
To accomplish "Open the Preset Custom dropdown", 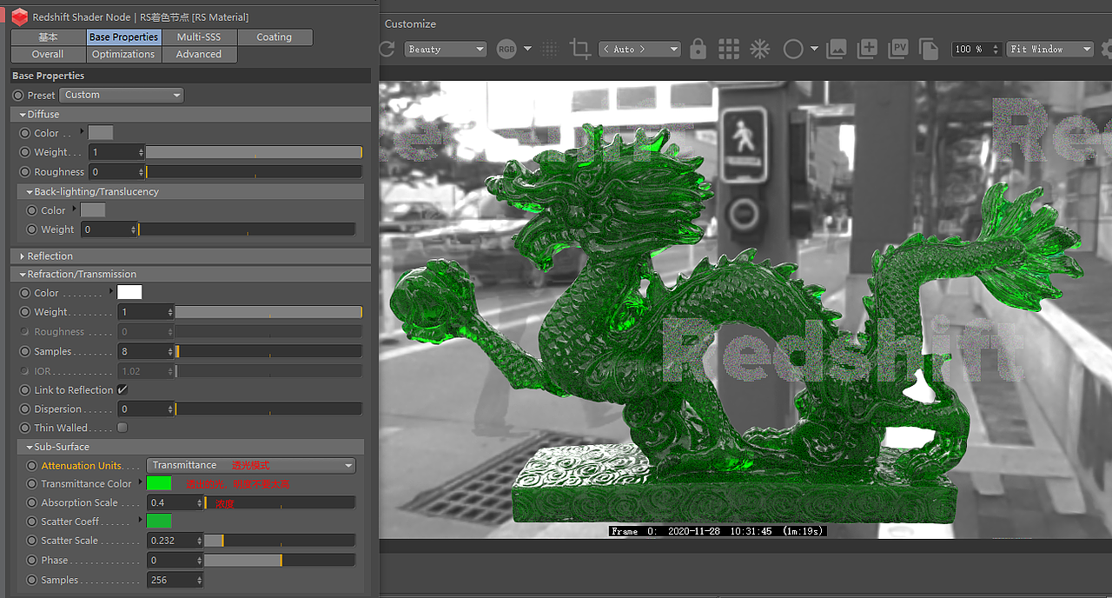I will click(x=122, y=95).
